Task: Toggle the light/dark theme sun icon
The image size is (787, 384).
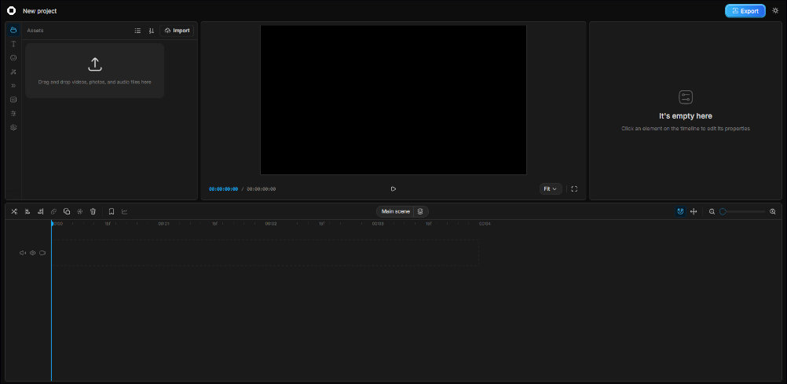Action: tap(775, 10)
